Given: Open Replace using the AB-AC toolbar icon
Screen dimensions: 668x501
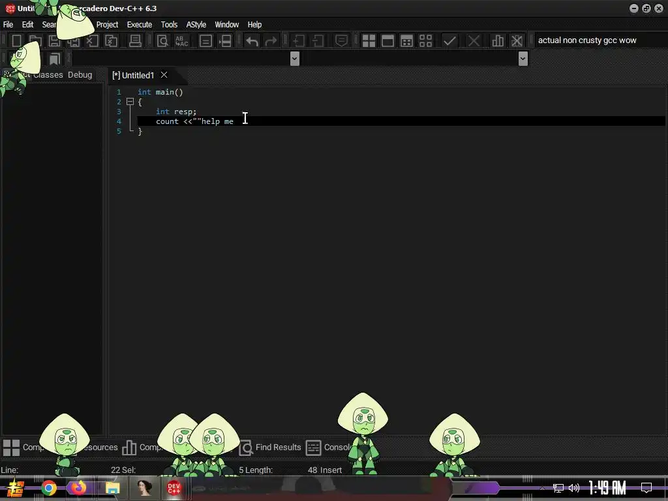Looking at the screenshot, I should [182, 41].
